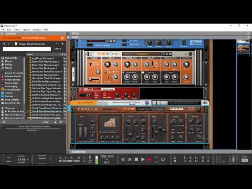Open Recent Patches location

tap(13, 103)
